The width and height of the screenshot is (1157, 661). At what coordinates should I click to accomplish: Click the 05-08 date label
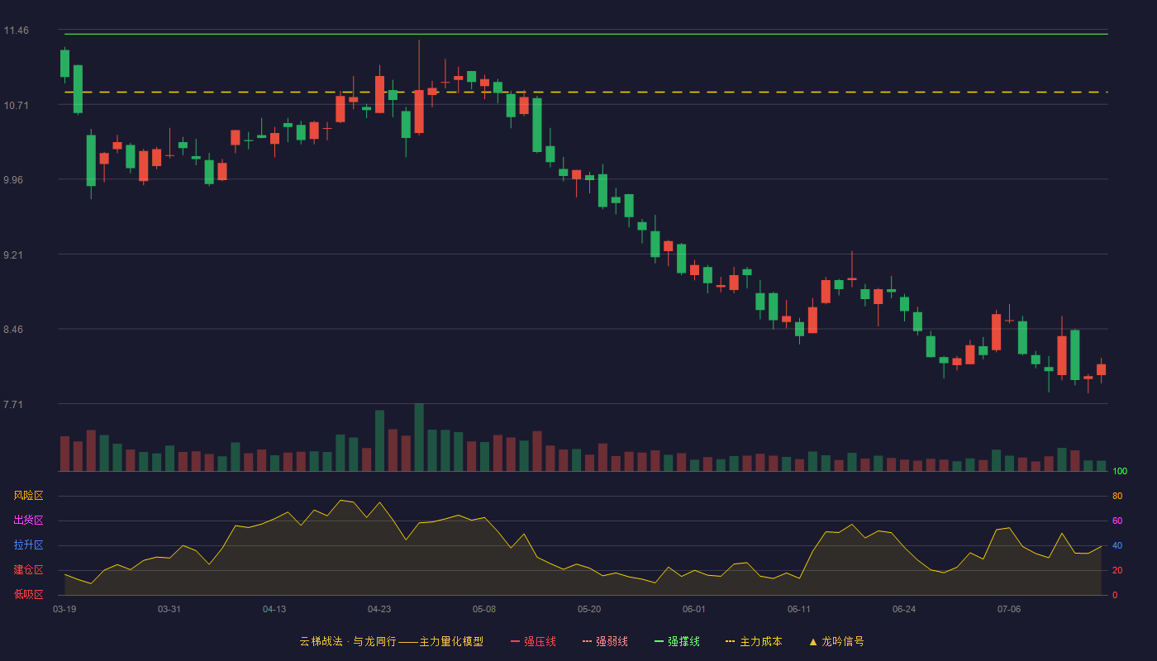click(484, 609)
